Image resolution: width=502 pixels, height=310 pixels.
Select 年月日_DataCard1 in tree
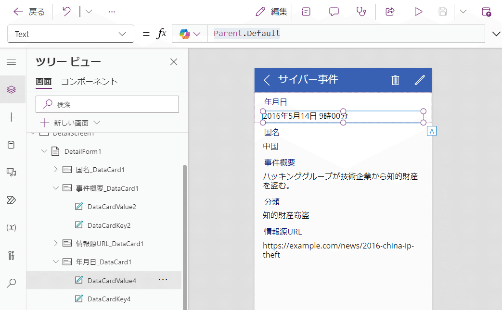103,262
